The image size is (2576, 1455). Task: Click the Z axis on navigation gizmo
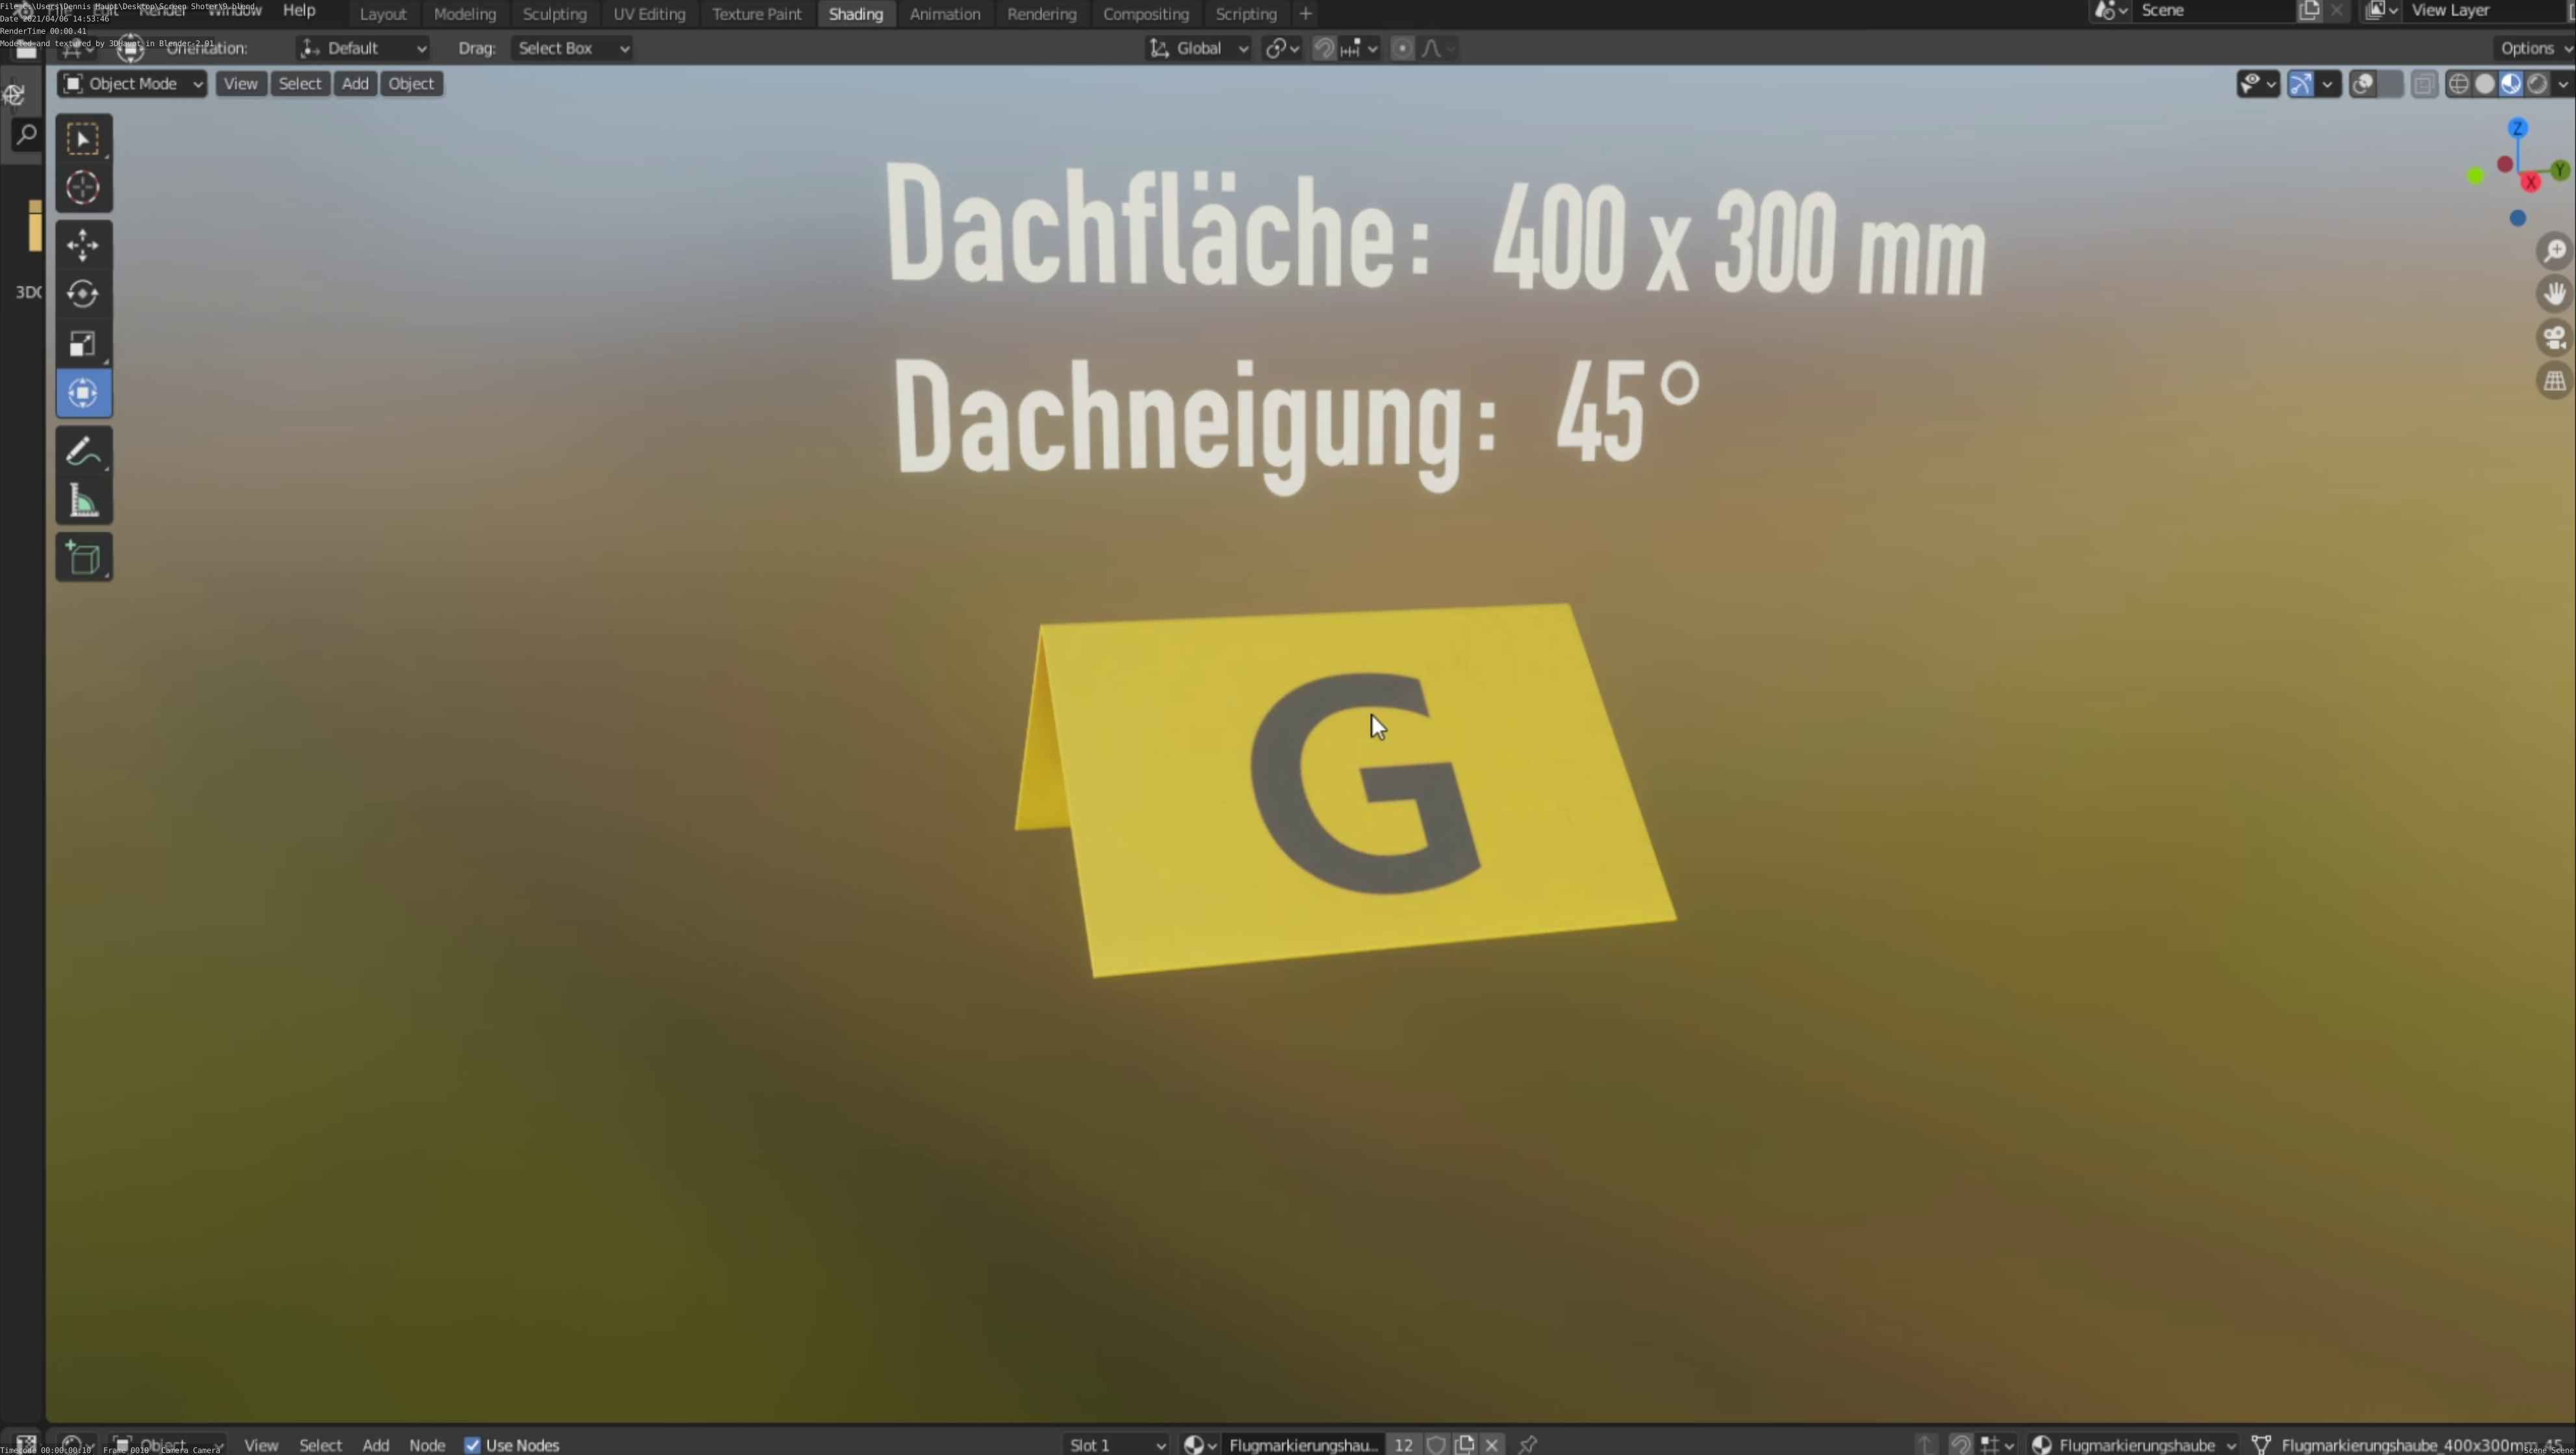pyautogui.click(x=2518, y=128)
